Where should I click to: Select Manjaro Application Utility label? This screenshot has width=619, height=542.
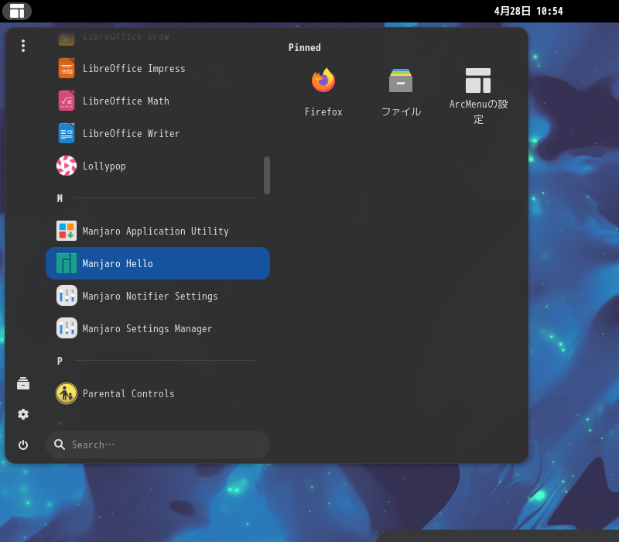pyautogui.click(x=156, y=231)
